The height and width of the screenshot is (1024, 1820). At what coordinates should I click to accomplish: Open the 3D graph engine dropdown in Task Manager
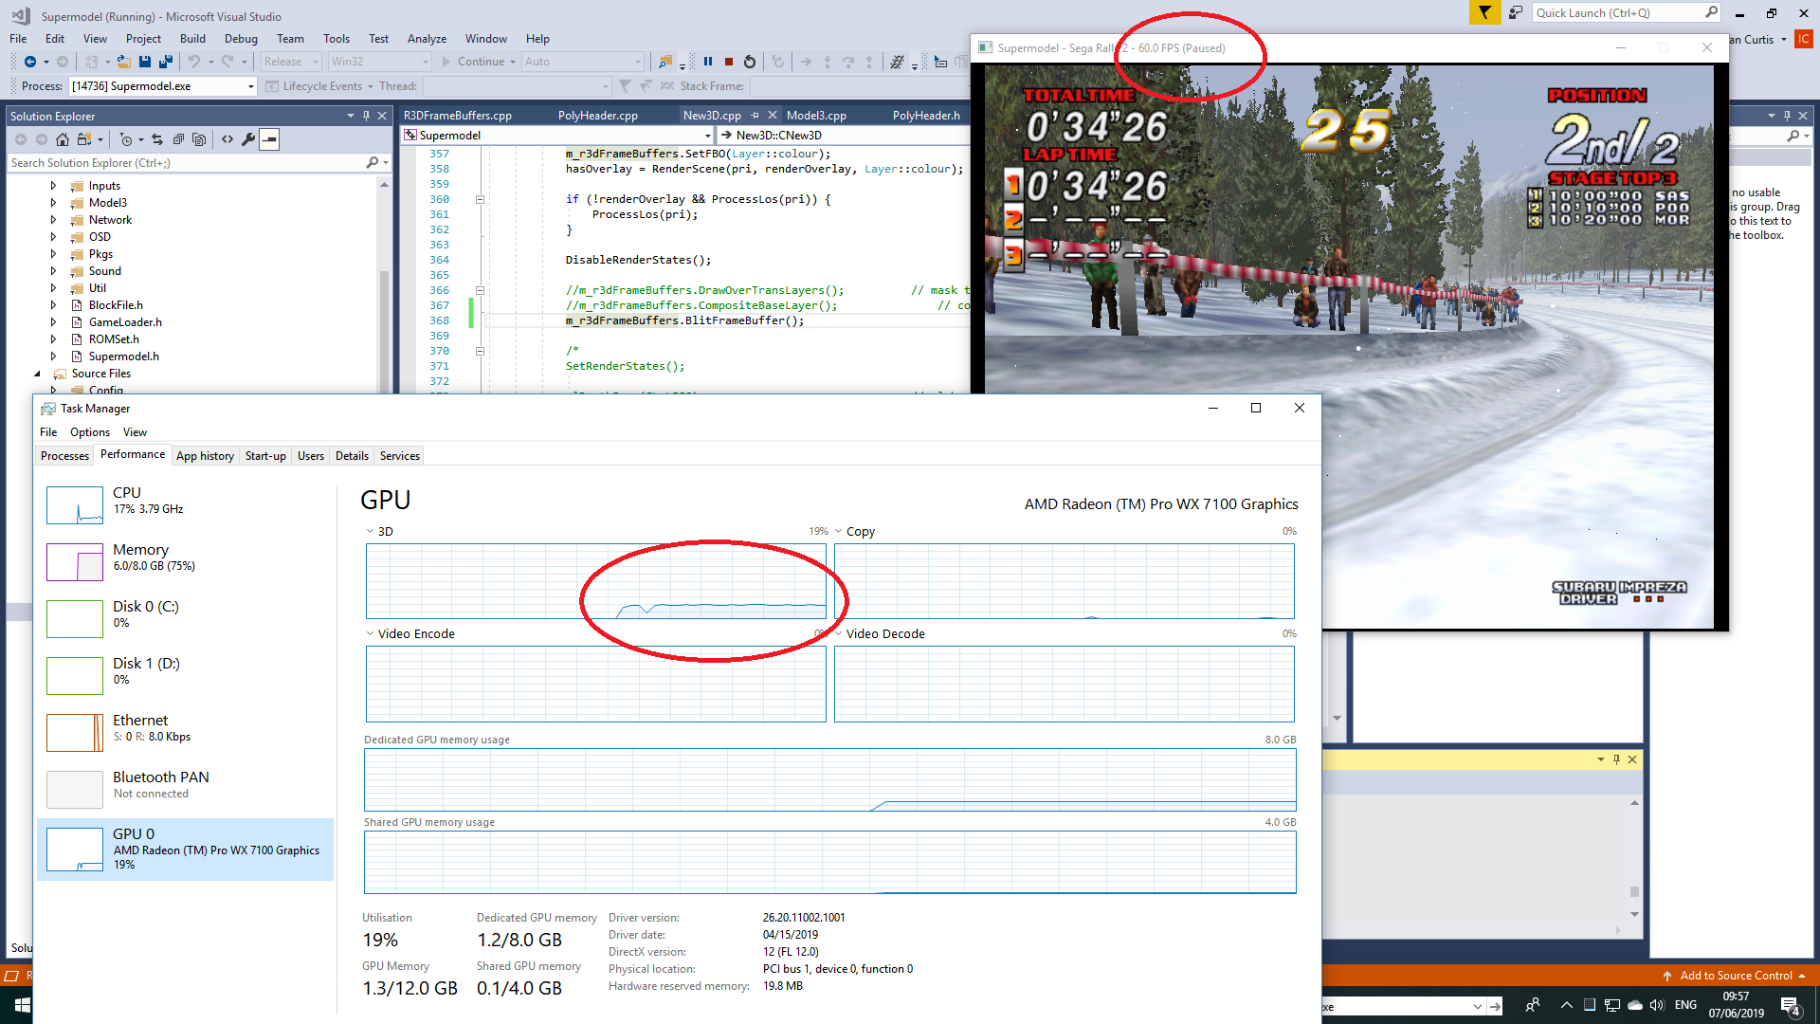point(370,531)
